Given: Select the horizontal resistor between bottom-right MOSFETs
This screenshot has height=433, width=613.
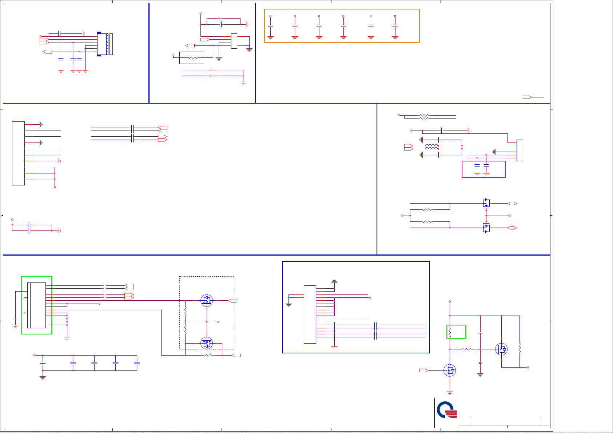Looking at the screenshot, I should click(466, 349).
